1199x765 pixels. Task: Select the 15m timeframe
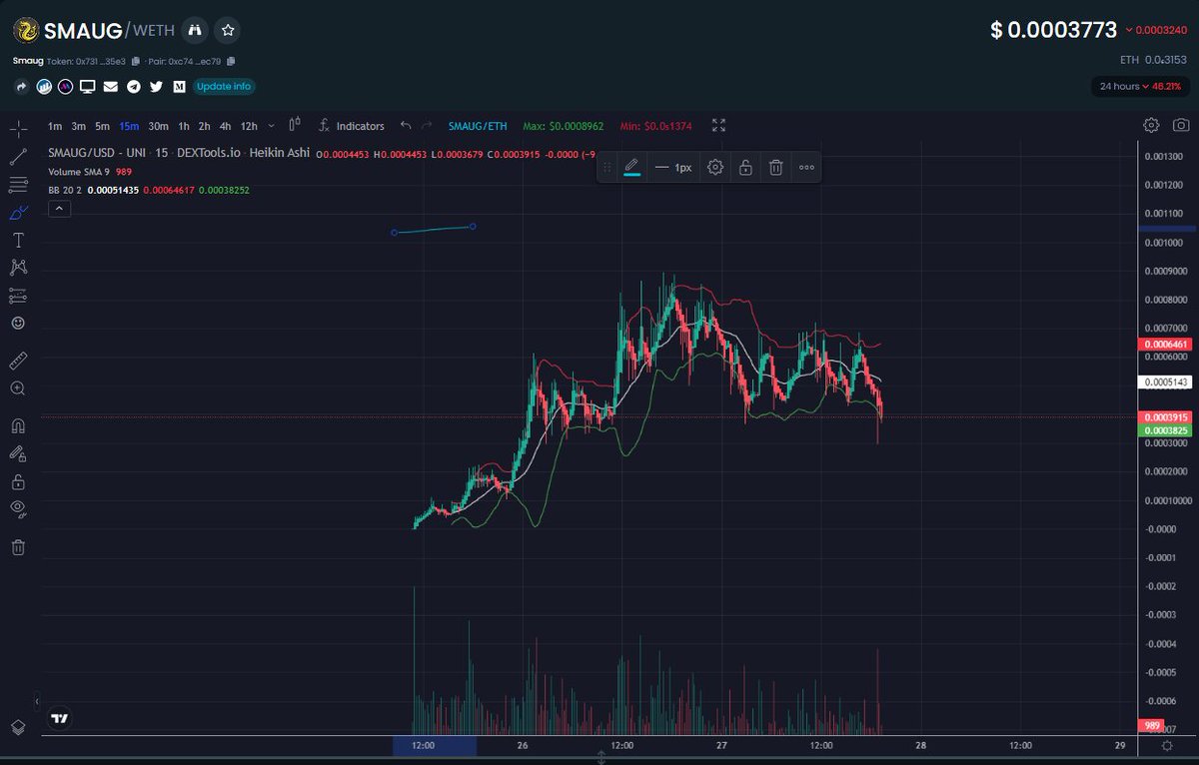pos(129,126)
